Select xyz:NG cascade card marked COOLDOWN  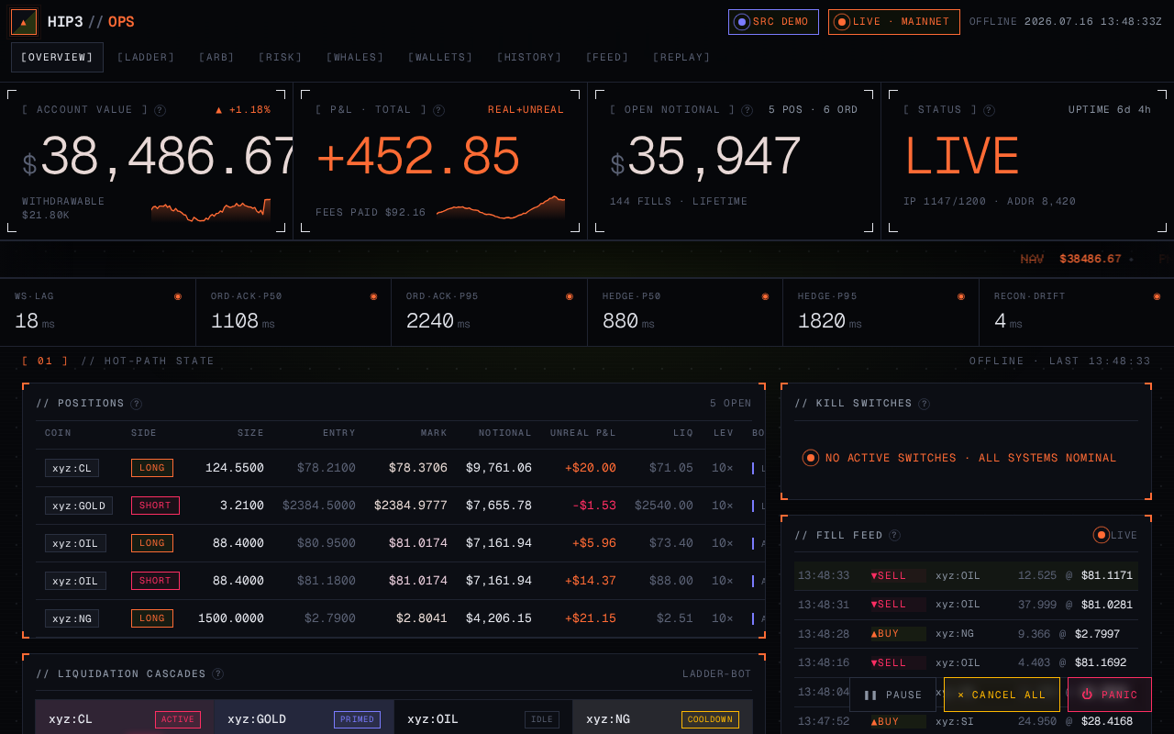pos(662,718)
